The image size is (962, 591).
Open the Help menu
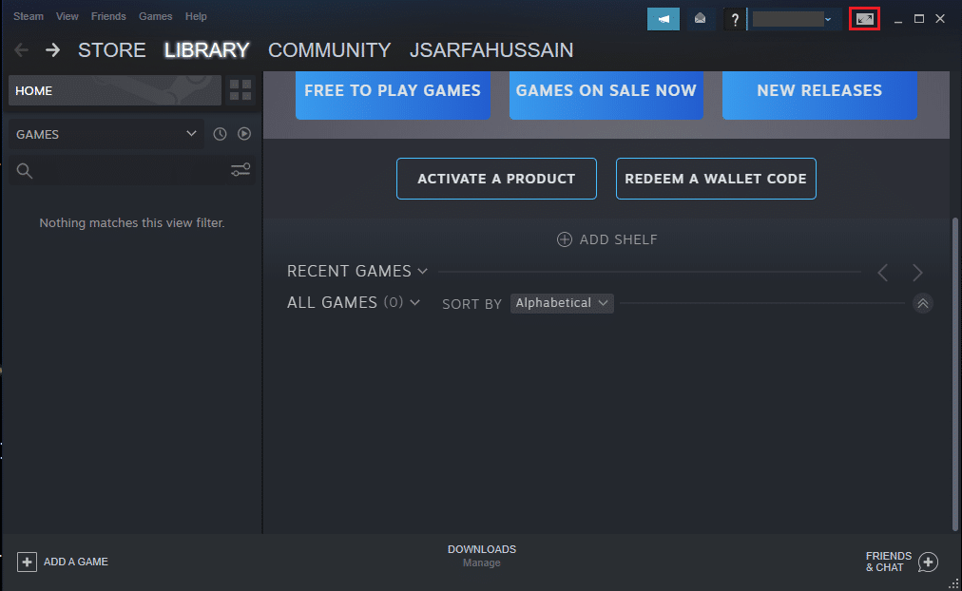point(196,16)
